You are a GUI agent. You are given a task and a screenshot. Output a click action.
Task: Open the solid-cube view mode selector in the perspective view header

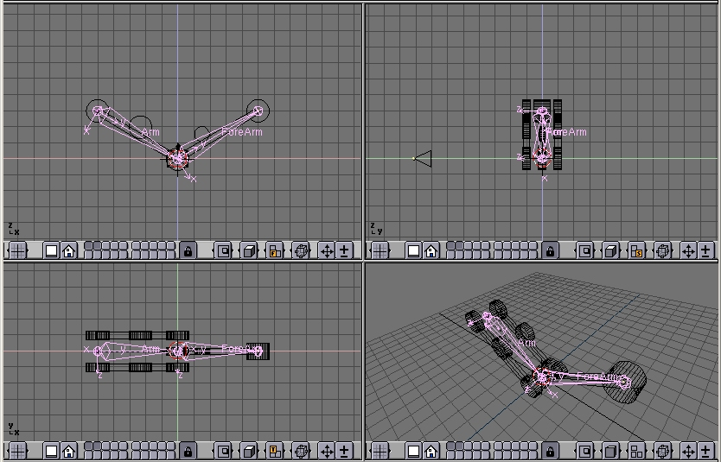click(611, 451)
